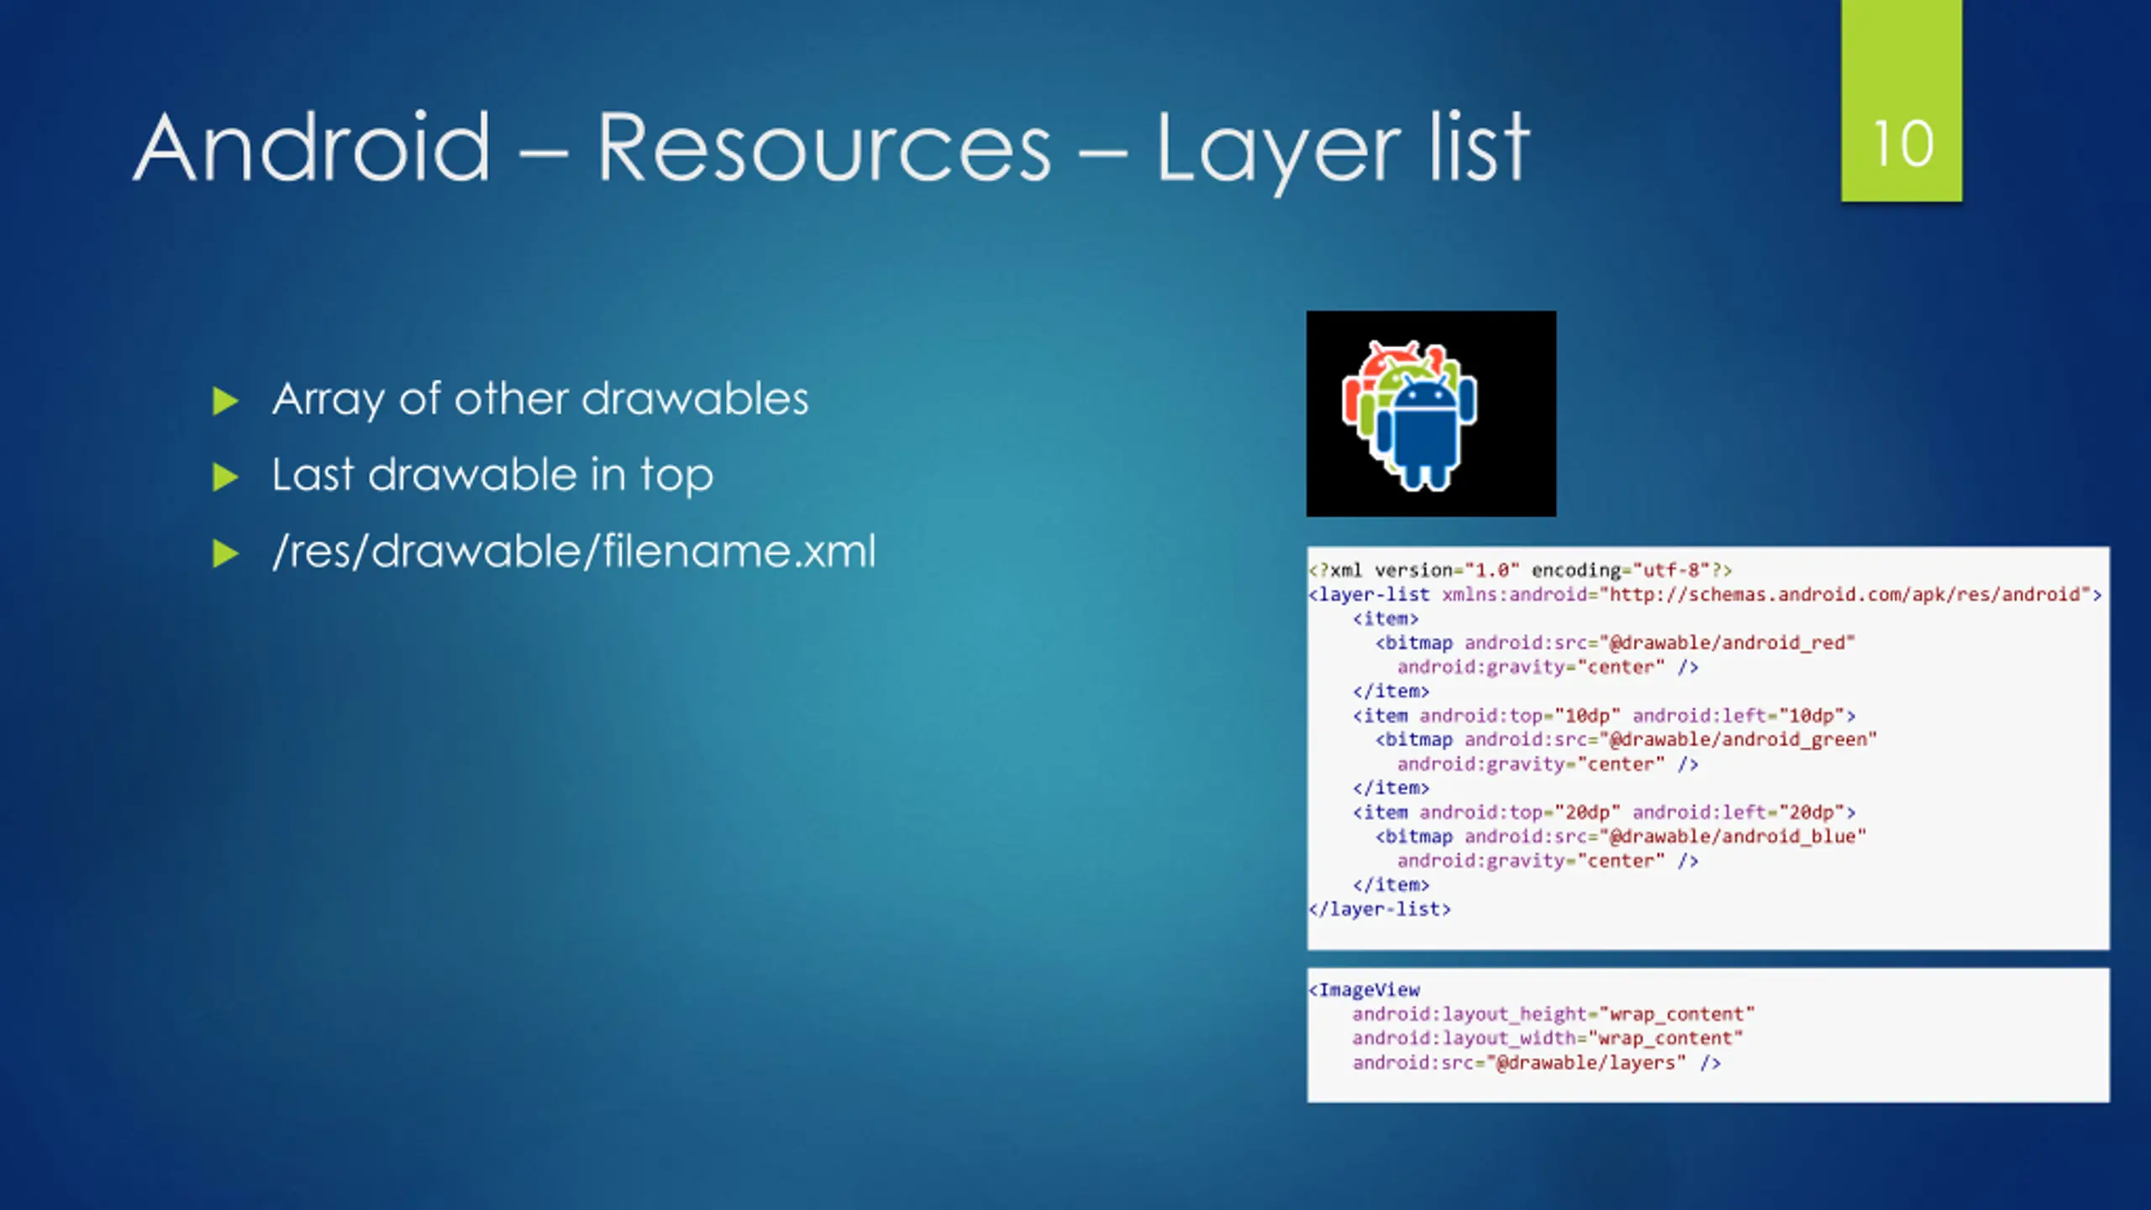The height and width of the screenshot is (1210, 2151).
Task: Click the '<?xml version="1.0"' code line
Action: [x=1520, y=571]
